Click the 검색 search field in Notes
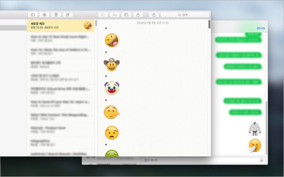This screenshot has height=177, width=284. [x=185, y=15]
